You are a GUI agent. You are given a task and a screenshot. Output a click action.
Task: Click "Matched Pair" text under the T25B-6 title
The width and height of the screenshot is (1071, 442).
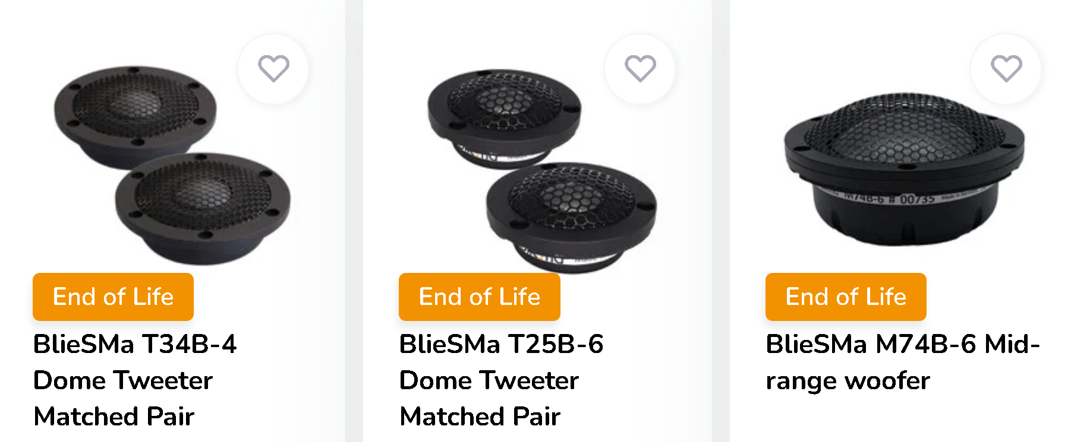click(x=480, y=416)
